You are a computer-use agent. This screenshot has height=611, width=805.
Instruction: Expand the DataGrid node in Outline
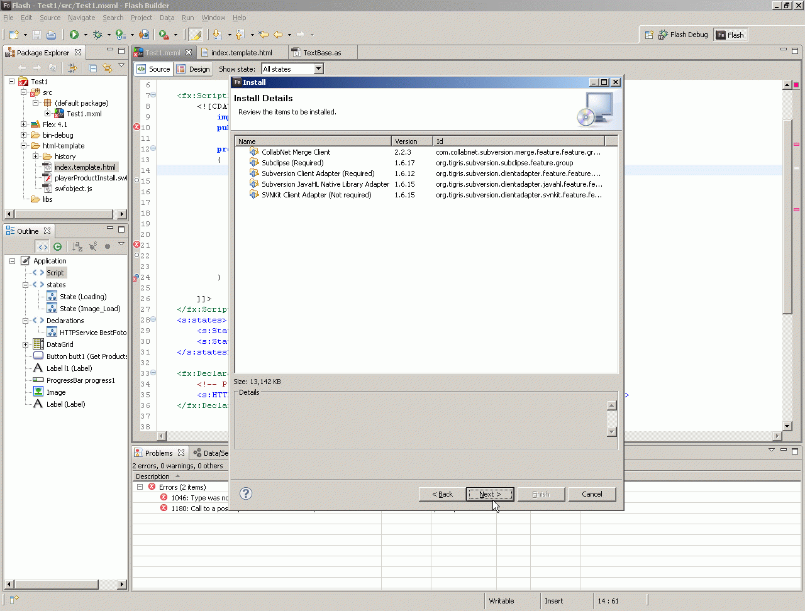25,344
